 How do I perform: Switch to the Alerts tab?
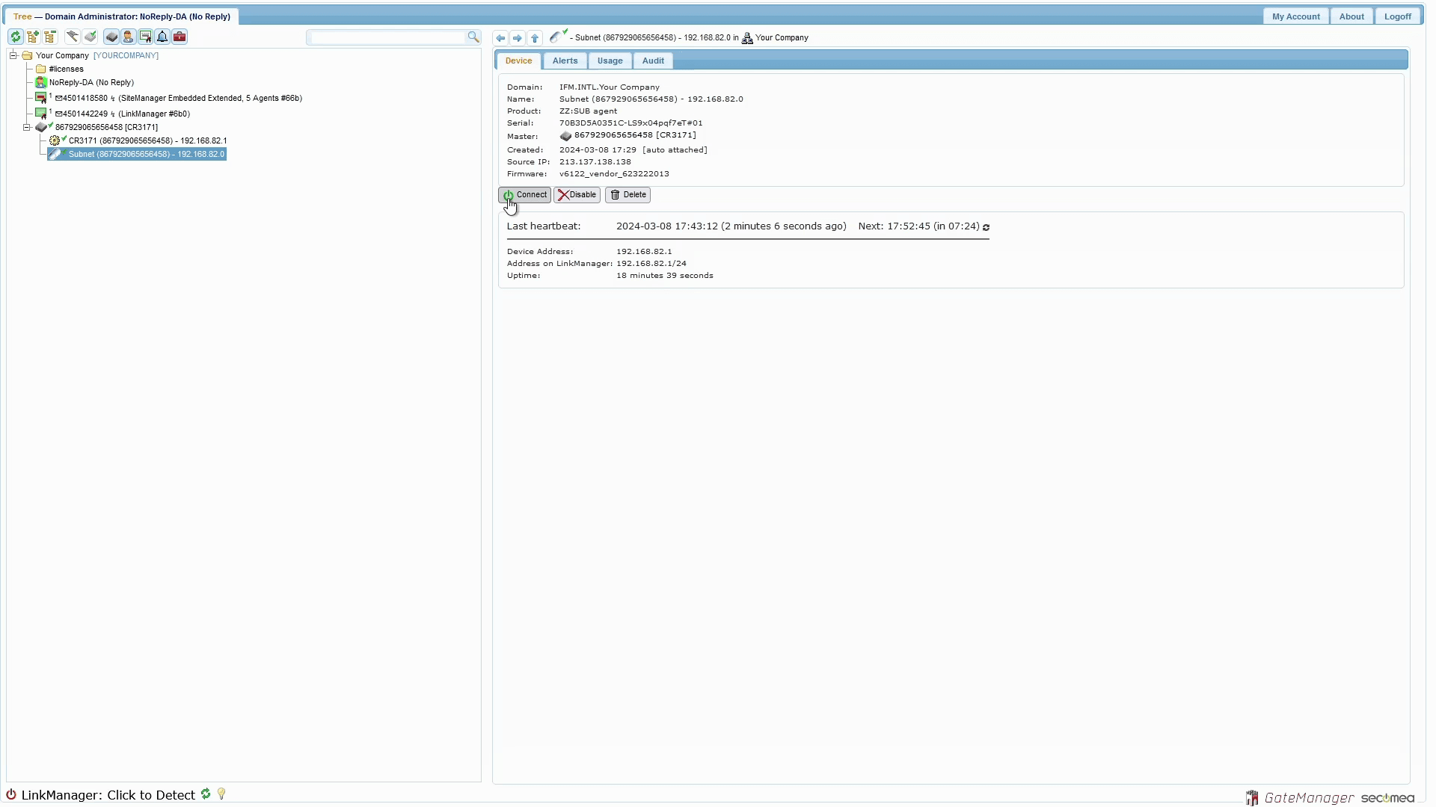[565, 61]
